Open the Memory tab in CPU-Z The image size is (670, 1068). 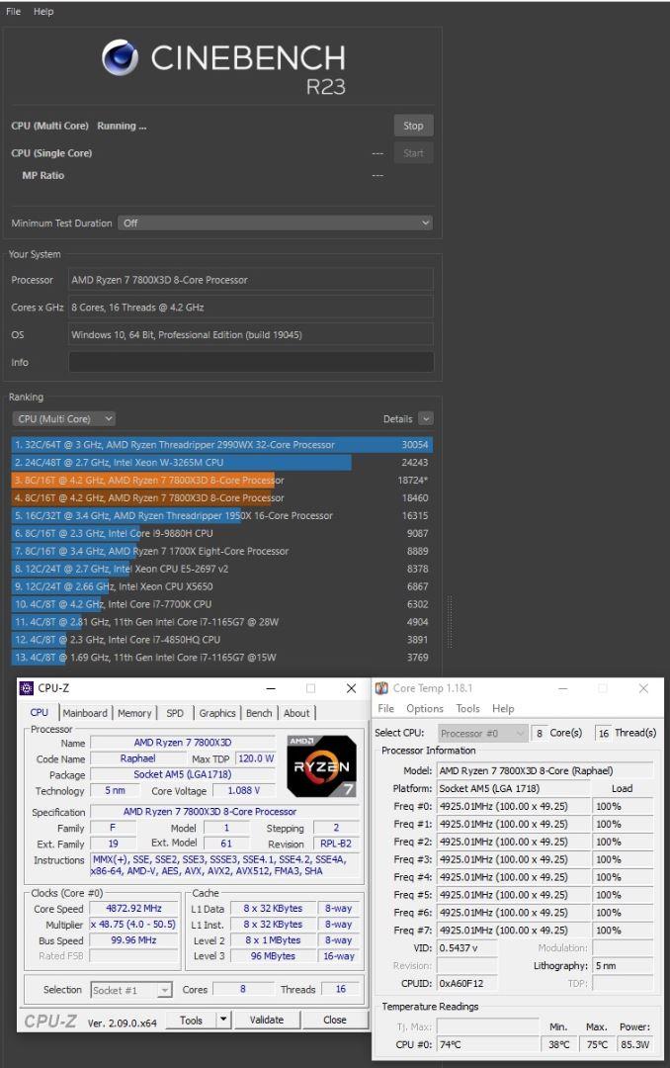(x=134, y=713)
